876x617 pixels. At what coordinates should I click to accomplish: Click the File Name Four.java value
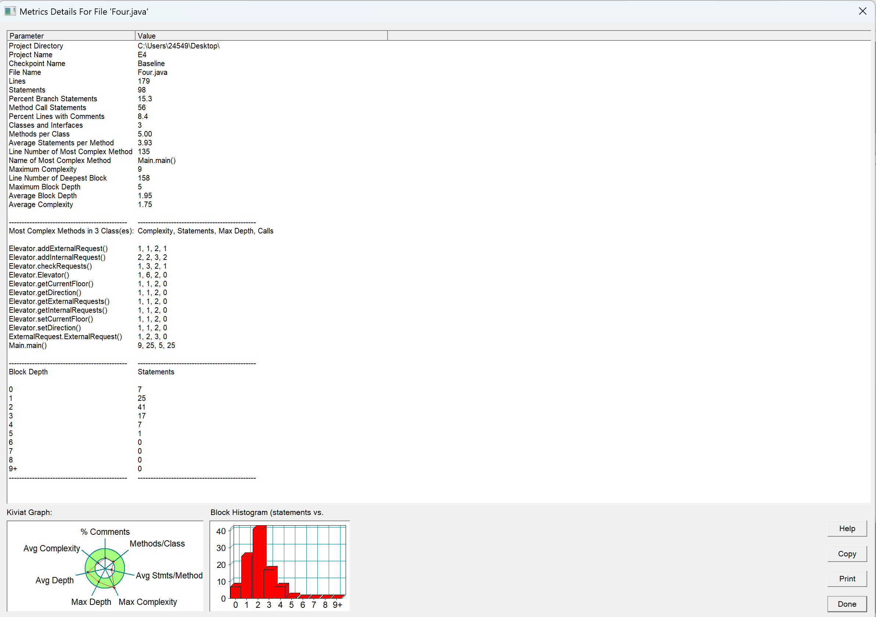point(152,72)
